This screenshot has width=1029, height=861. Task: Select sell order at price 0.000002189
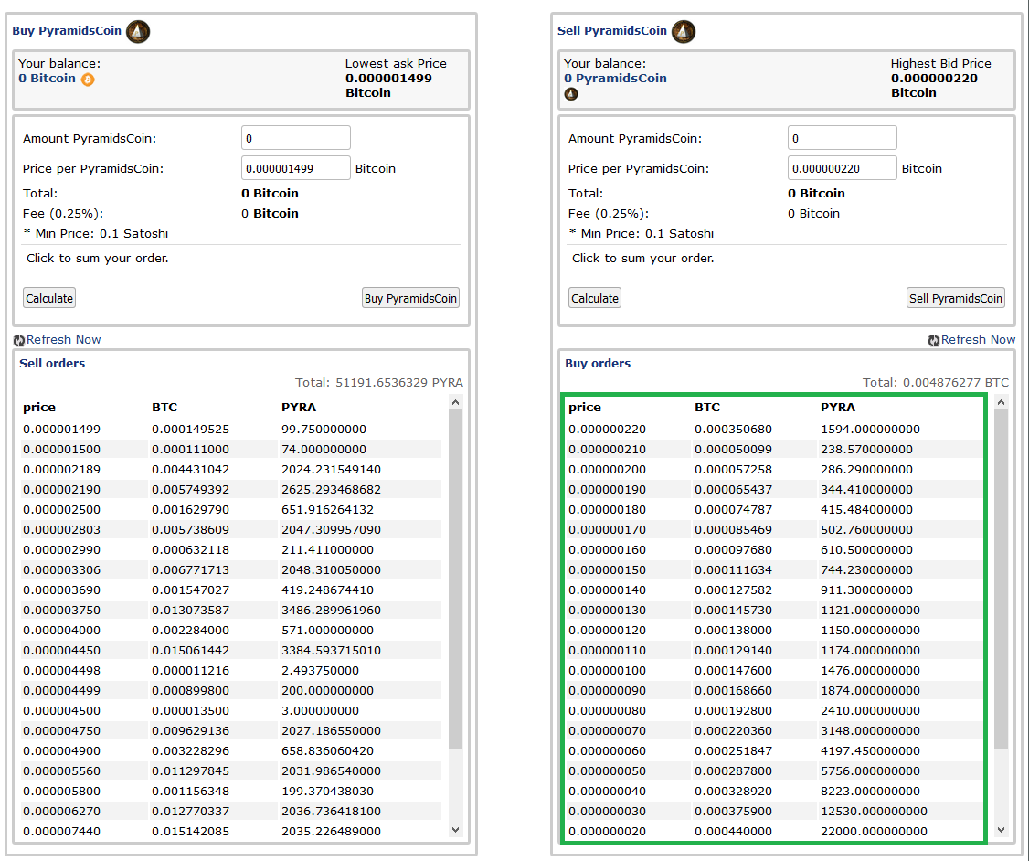click(231, 469)
